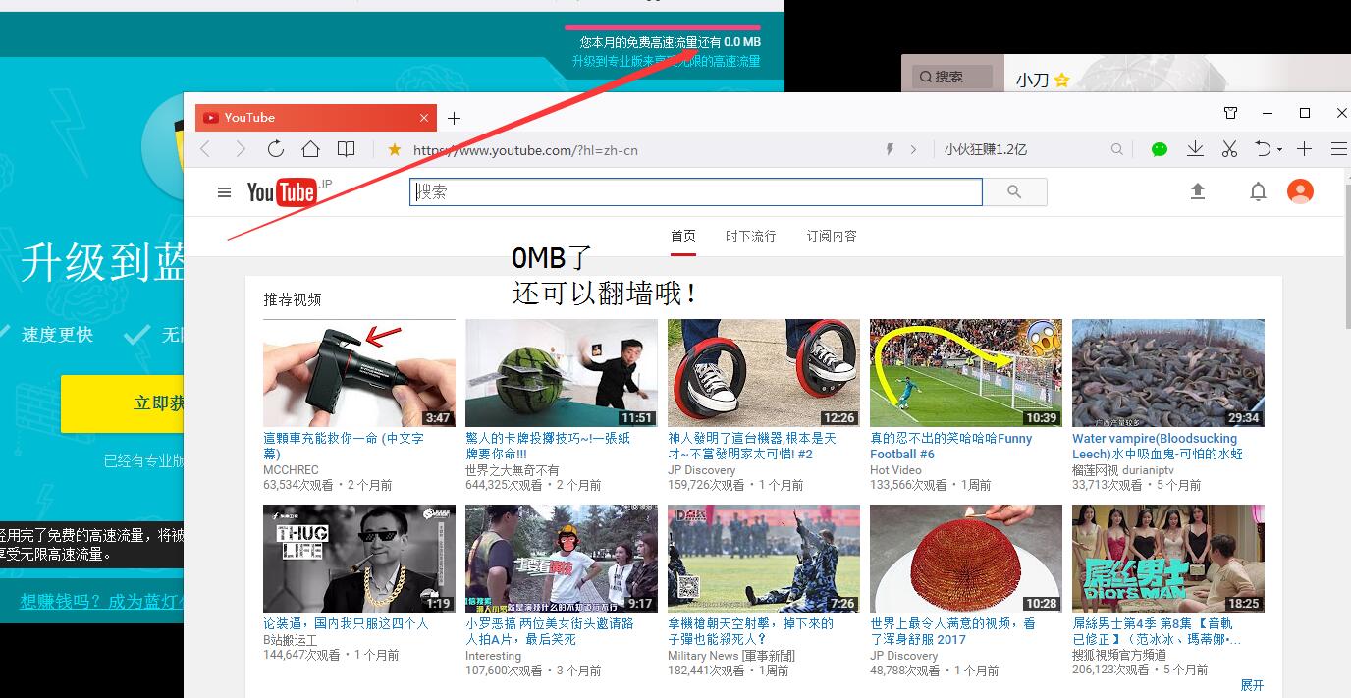Go back in the browser toolbar
This screenshot has width=1351, height=698.
coord(205,149)
